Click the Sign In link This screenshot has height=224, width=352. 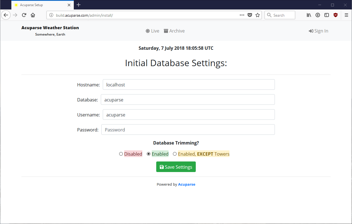pyautogui.click(x=318, y=31)
